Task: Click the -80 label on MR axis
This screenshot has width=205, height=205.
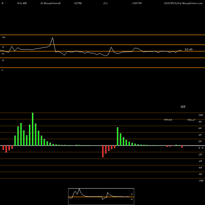Action: [200, 174]
